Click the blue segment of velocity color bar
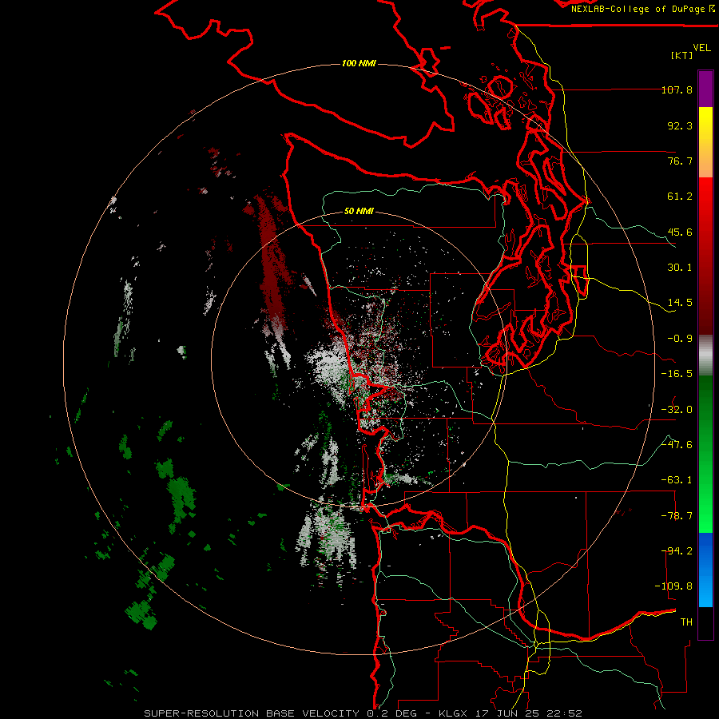719x719 pixels. pyautogui.click(x=705, y=570)
